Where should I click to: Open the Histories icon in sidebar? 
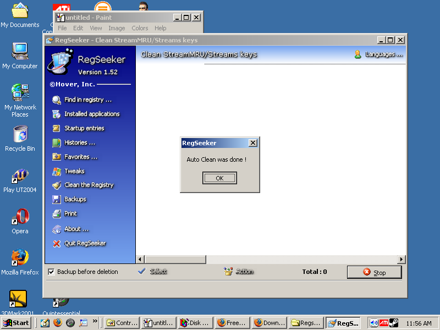click(x=56, y=142)
